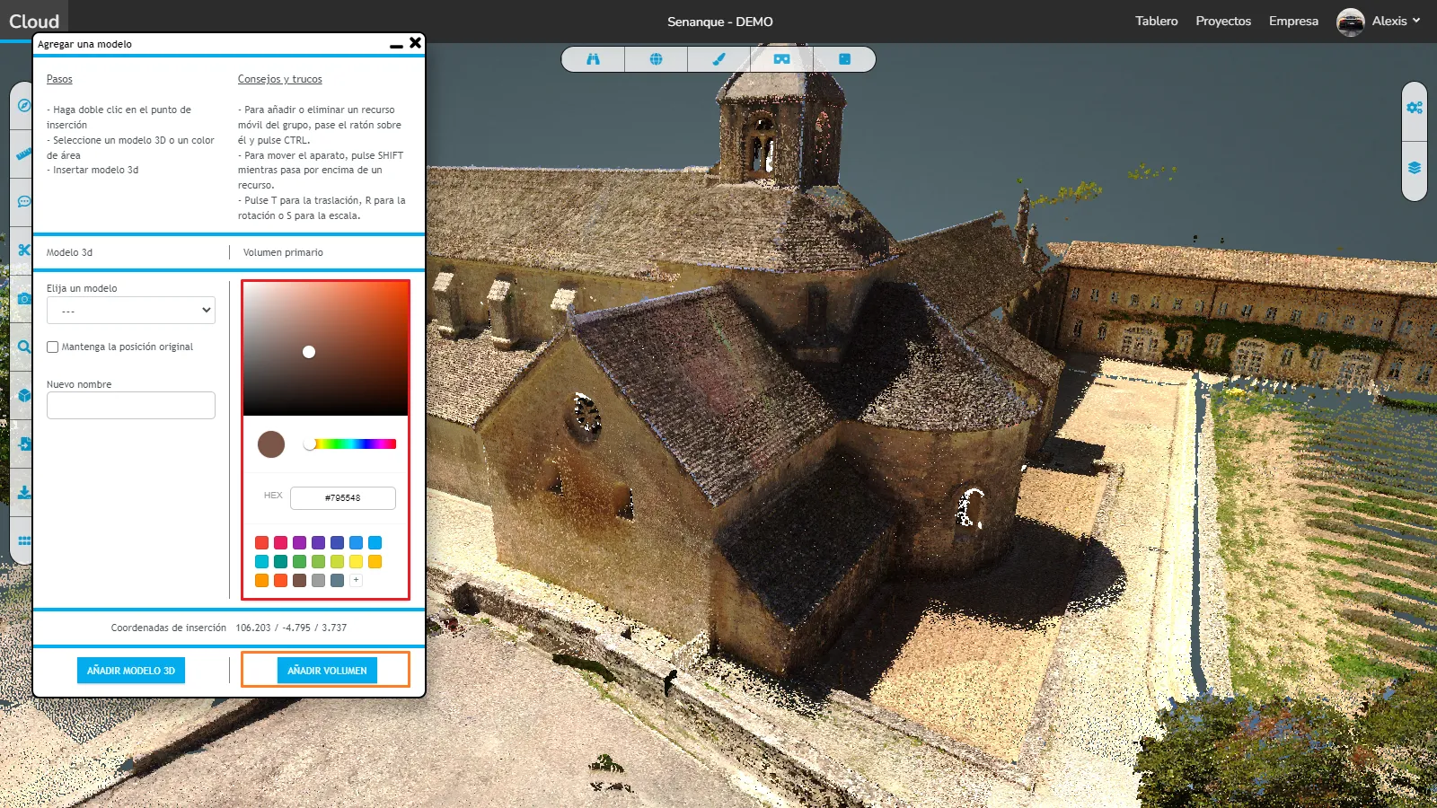Image resolution: width=1437 pixels, height=808 pixels.
Task: Click the insertion coordinates 106.203 / -4.795 / 3.737
Action: pos(291,628)
